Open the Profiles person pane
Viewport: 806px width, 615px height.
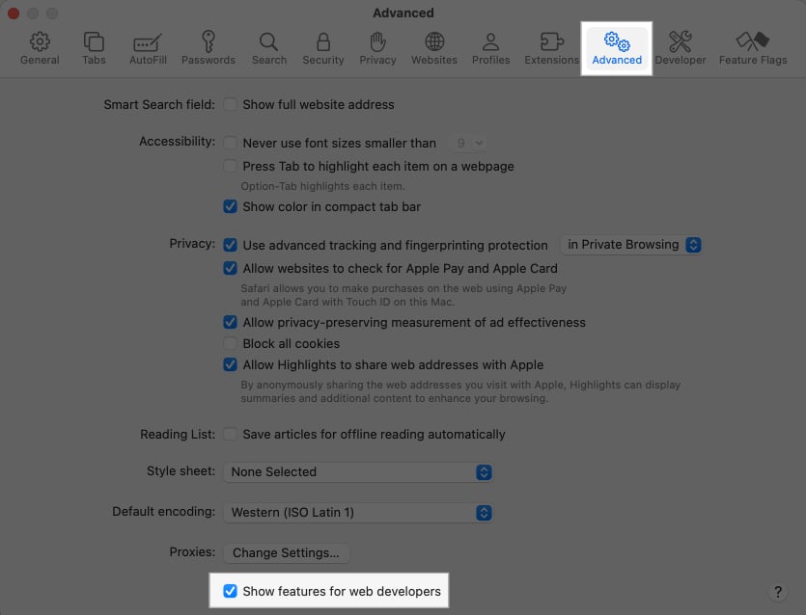(x=490, y=49)
